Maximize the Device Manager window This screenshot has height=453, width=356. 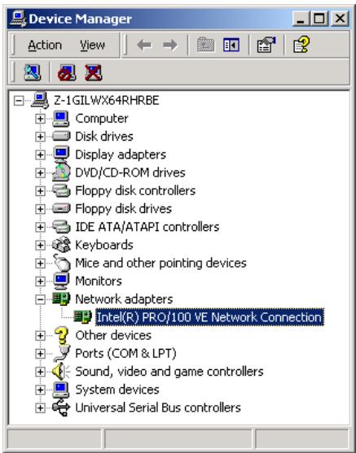click(x=319, y=19)
